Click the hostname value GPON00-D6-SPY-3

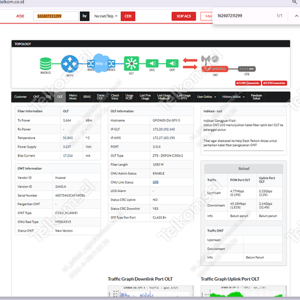click(166, 121)
